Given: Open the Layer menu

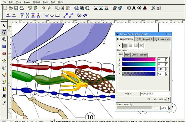Looking at the screenshot, I should pos(27,2).
